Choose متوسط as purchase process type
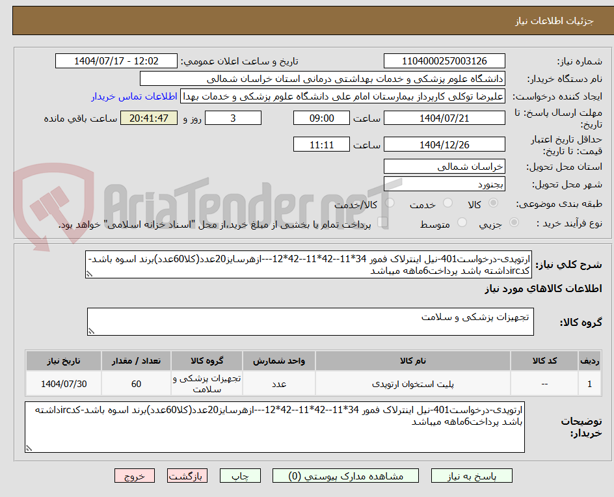 462,221
